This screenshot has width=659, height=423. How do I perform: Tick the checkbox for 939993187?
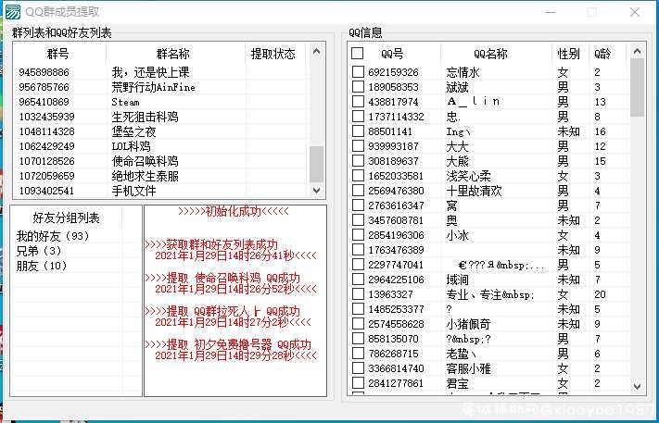[358, 146]
